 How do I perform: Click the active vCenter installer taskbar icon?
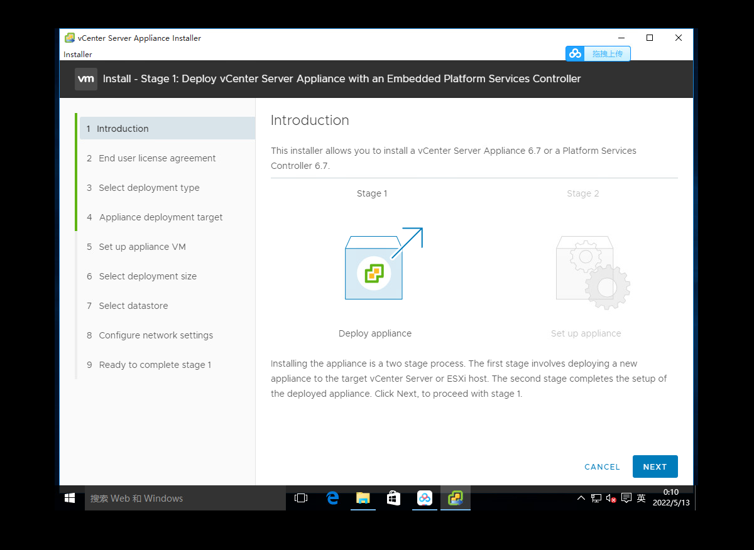click(455, 498)
